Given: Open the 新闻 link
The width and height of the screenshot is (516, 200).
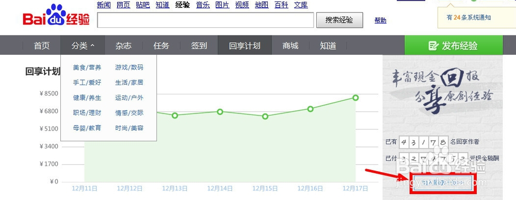Looking at the screenshot, I should pyautogui.click(x=104, y=5).
